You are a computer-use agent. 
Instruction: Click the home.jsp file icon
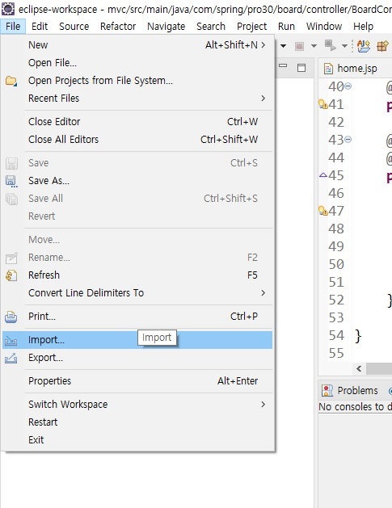328,69
